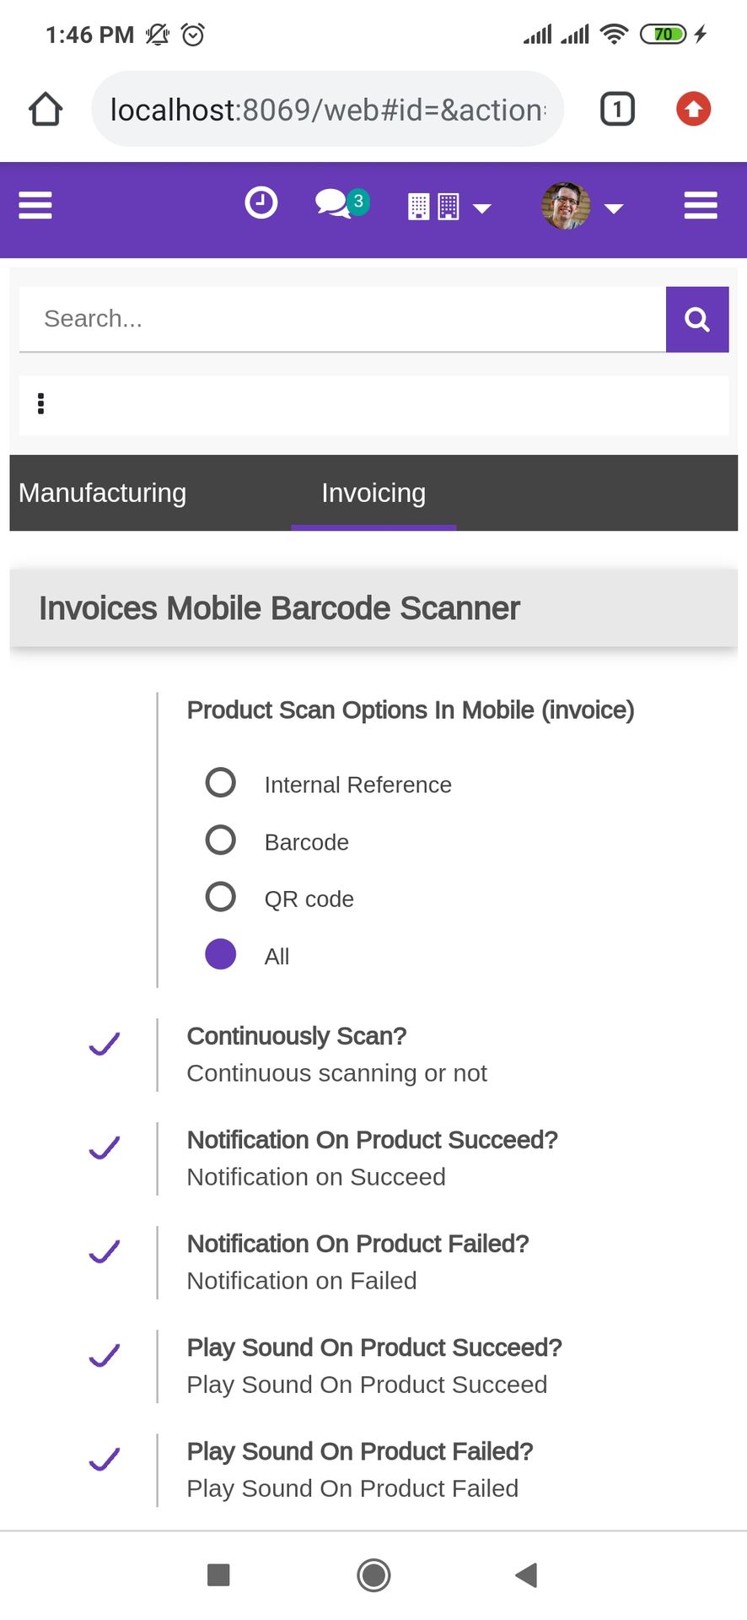This screenshot has width=747, height=1620.
Task: Select the Internal Reference radio option
Action: pyautogui.click(x=221, y=783)
